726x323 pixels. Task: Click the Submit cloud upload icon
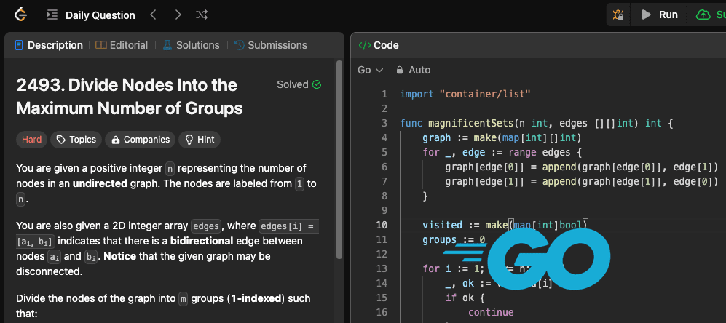point(703,15)
